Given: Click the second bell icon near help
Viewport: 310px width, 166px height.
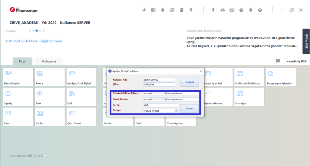Looking at the screenshot, I should (x=250, y=10).
